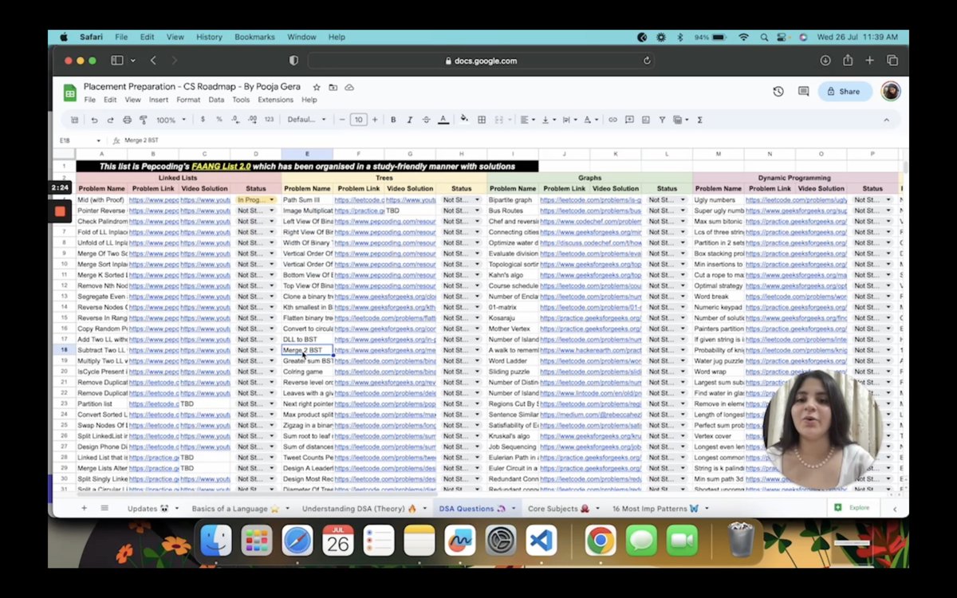Star the Placement Preparation document
Image resolution: width=957 pixels, height=598 pixels.
[317, 87]
